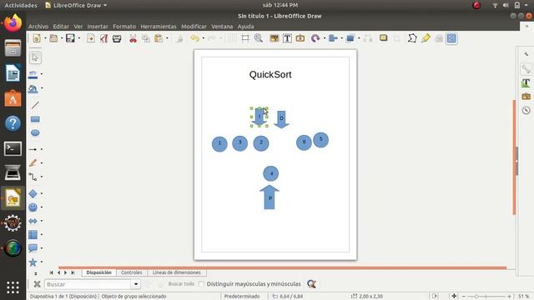The image size is (534, 300).
Task: Select the Symbol Shapes smiley tool
Action: 33,207
